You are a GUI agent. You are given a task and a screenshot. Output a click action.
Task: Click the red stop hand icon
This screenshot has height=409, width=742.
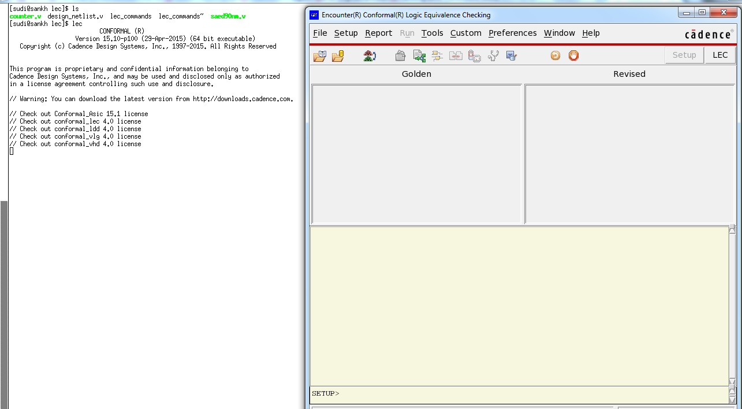[573, 56]
